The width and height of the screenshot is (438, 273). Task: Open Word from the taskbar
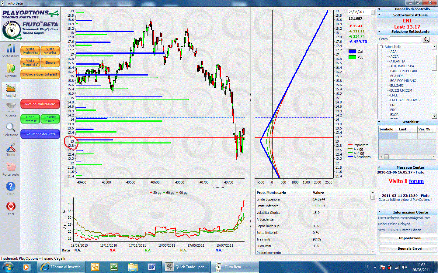(151, 267)
